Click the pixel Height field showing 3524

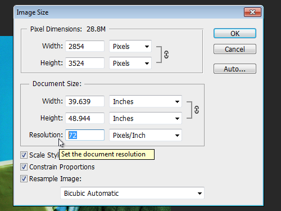(85, 63)
